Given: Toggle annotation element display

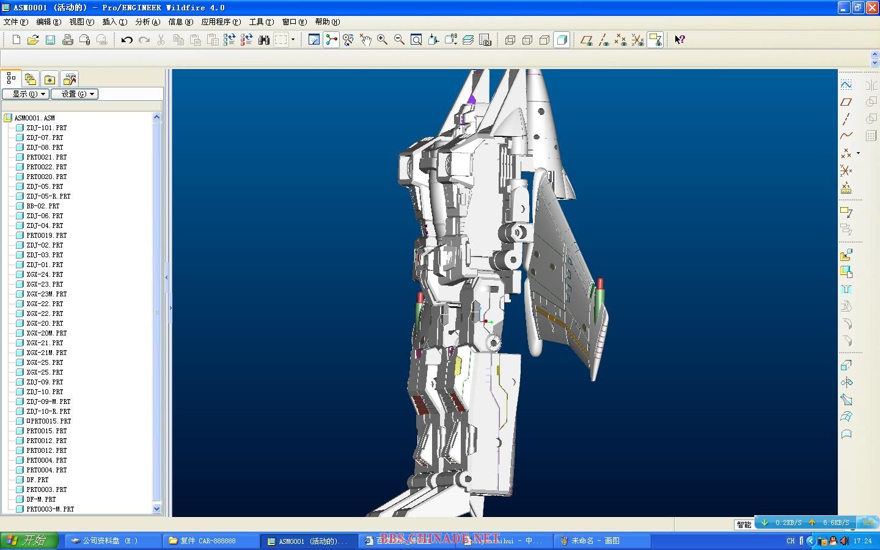Looking at the screenshot, I should point(655,40).
